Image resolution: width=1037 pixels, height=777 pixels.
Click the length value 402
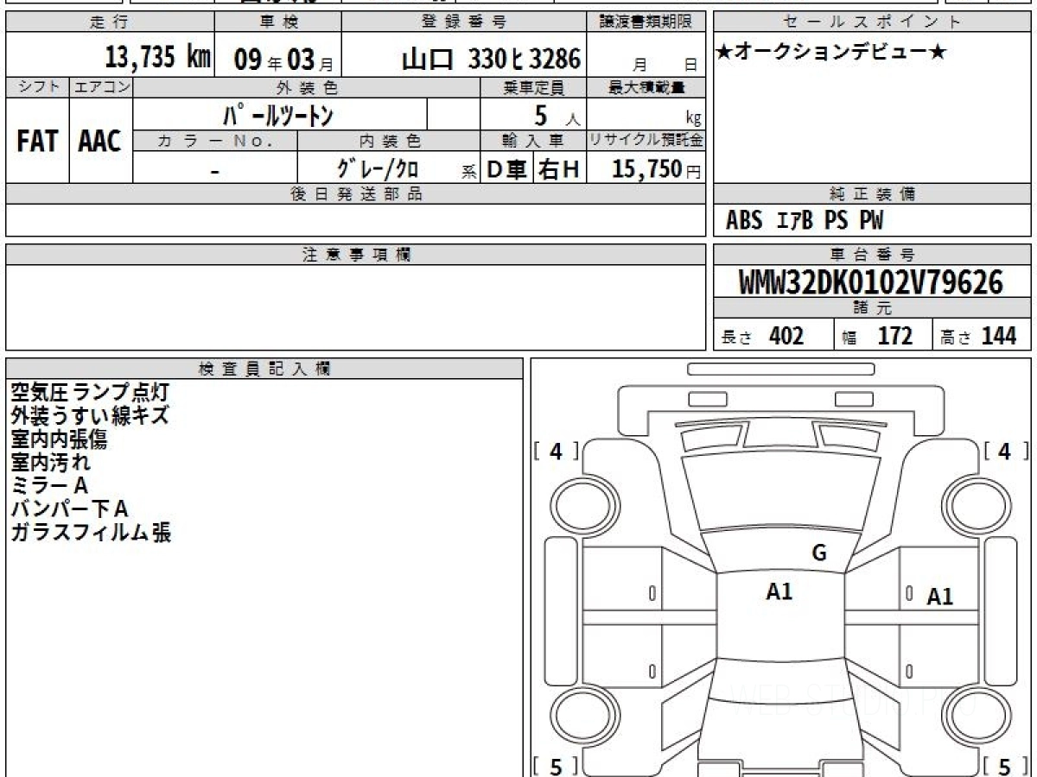click(x=786, y=336)
